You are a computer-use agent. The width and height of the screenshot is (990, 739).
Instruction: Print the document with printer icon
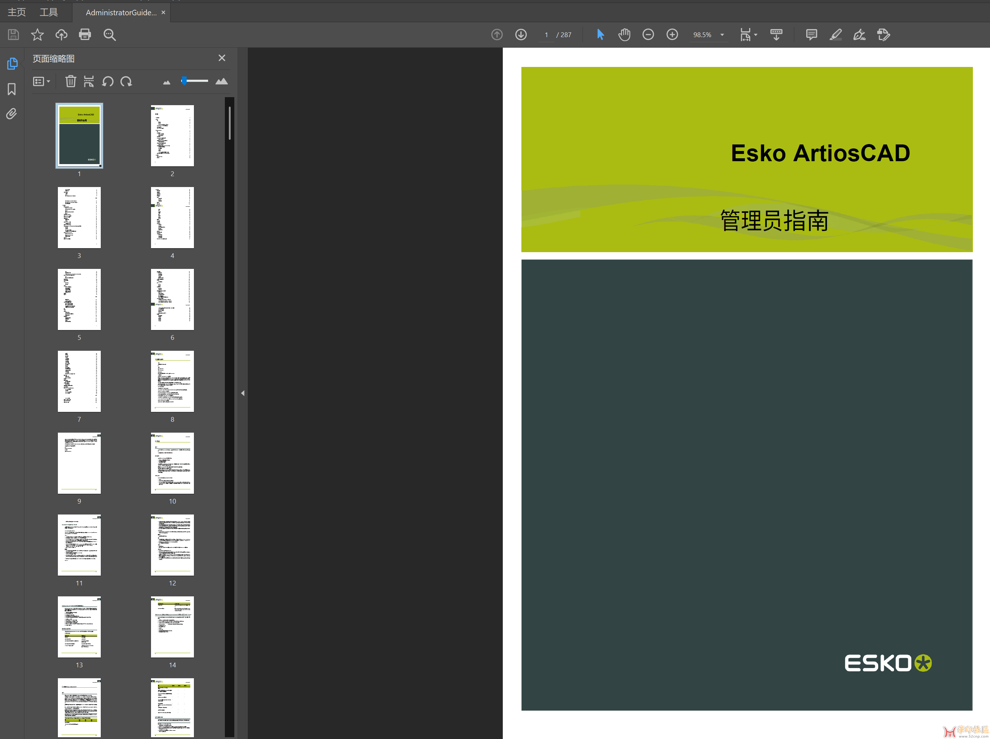point(85,35)
